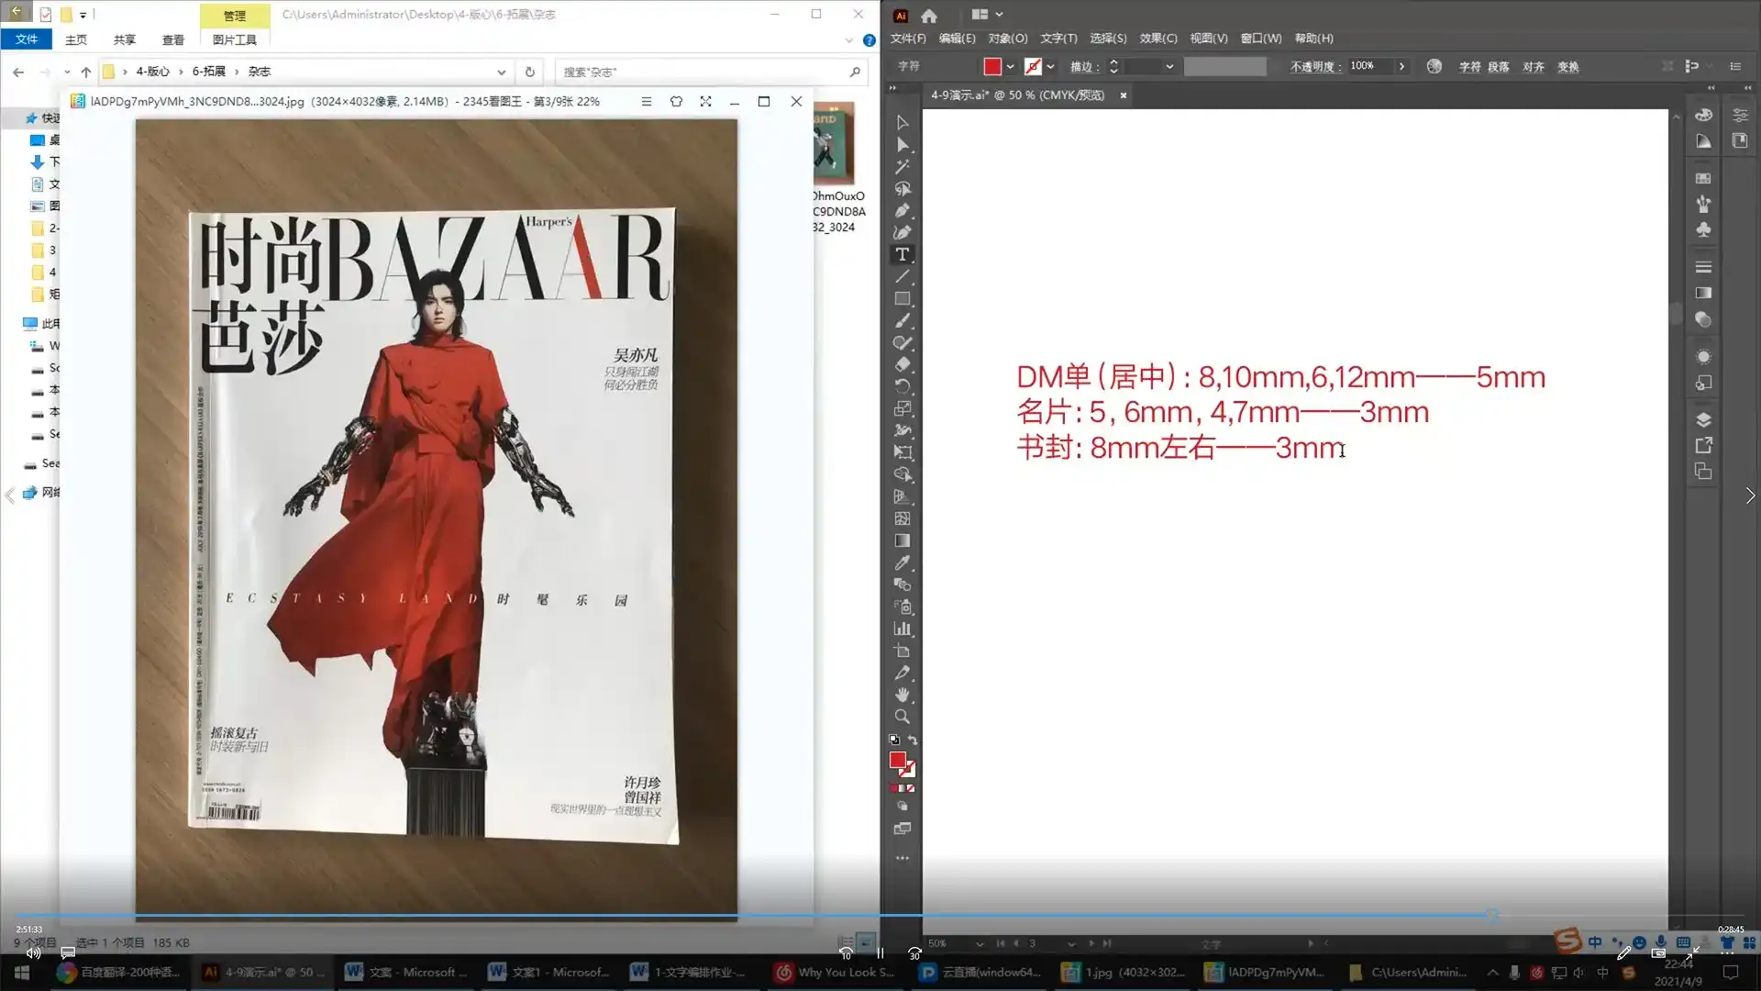This screenshot has width=1761, height=991.
Task: Open the Layers panel icon
Action: (1703, 419)
